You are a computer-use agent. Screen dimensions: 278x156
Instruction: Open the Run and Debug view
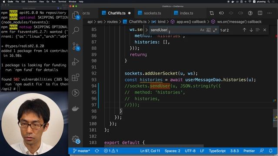coord(76,62)
